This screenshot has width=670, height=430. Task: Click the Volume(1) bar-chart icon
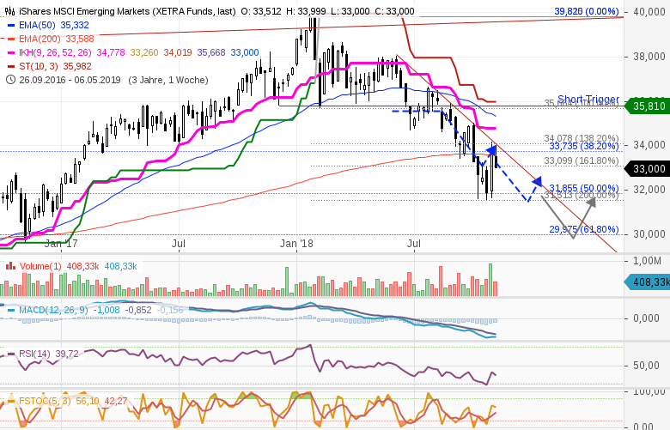10,266
